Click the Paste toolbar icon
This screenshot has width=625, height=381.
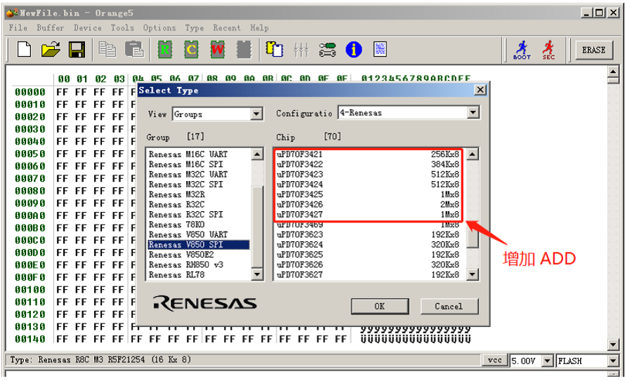(x=134, y=50)
